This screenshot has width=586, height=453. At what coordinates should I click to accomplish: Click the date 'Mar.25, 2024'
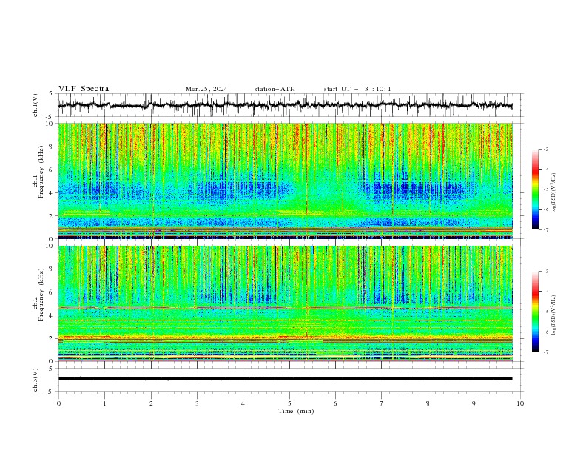[206, 89]
